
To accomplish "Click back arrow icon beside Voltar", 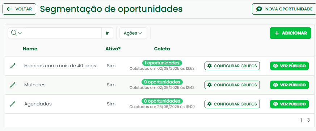I will (x=9, y=9).
